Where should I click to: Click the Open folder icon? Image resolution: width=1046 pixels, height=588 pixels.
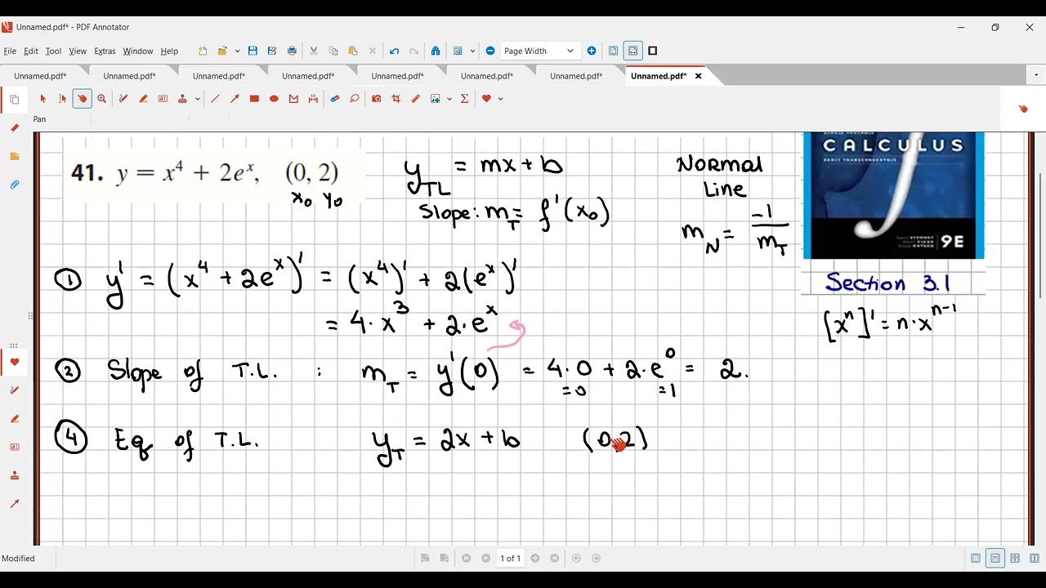pyautogui.click(x=222, y=51)
